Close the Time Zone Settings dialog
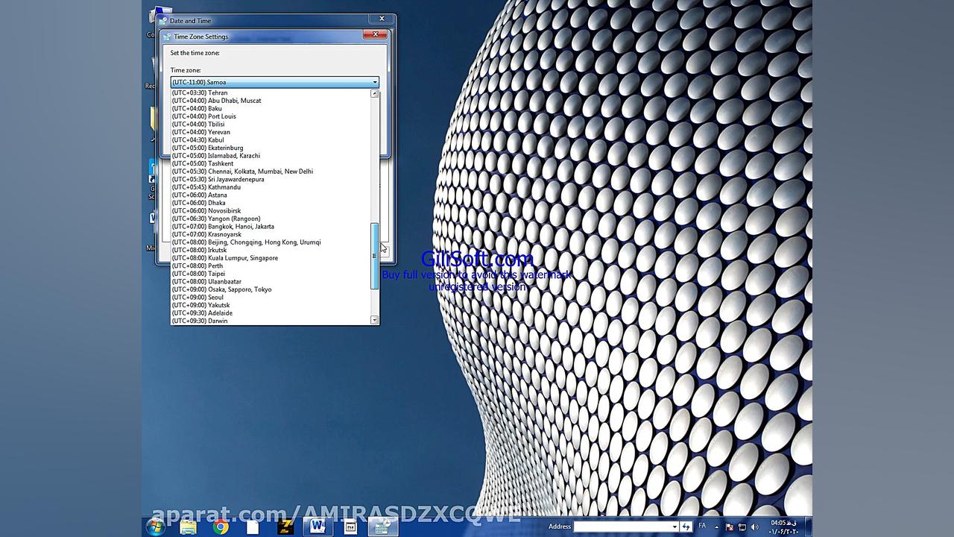The height and width of the screenshot is (537, 954). (x=376, y=34)
